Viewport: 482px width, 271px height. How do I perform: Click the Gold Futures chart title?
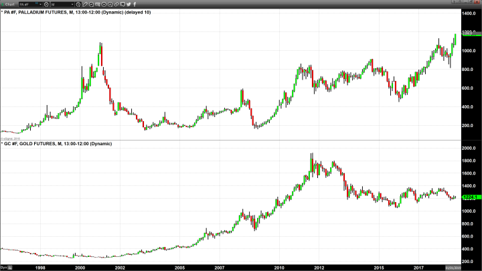[x=56, y=144]
